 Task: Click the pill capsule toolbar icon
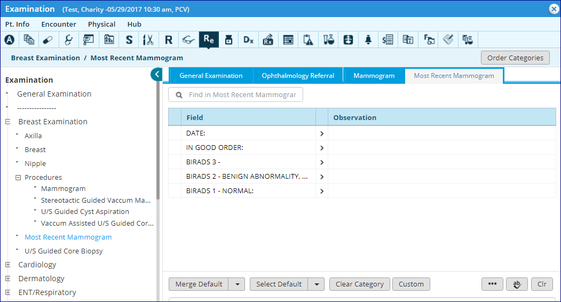pyautogui.click(x=48, y=39)
